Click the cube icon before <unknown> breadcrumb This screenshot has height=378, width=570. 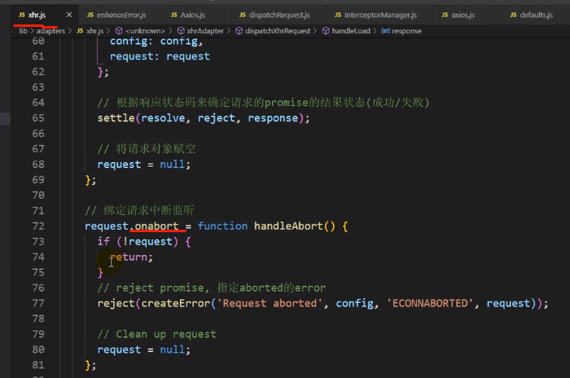119,31
